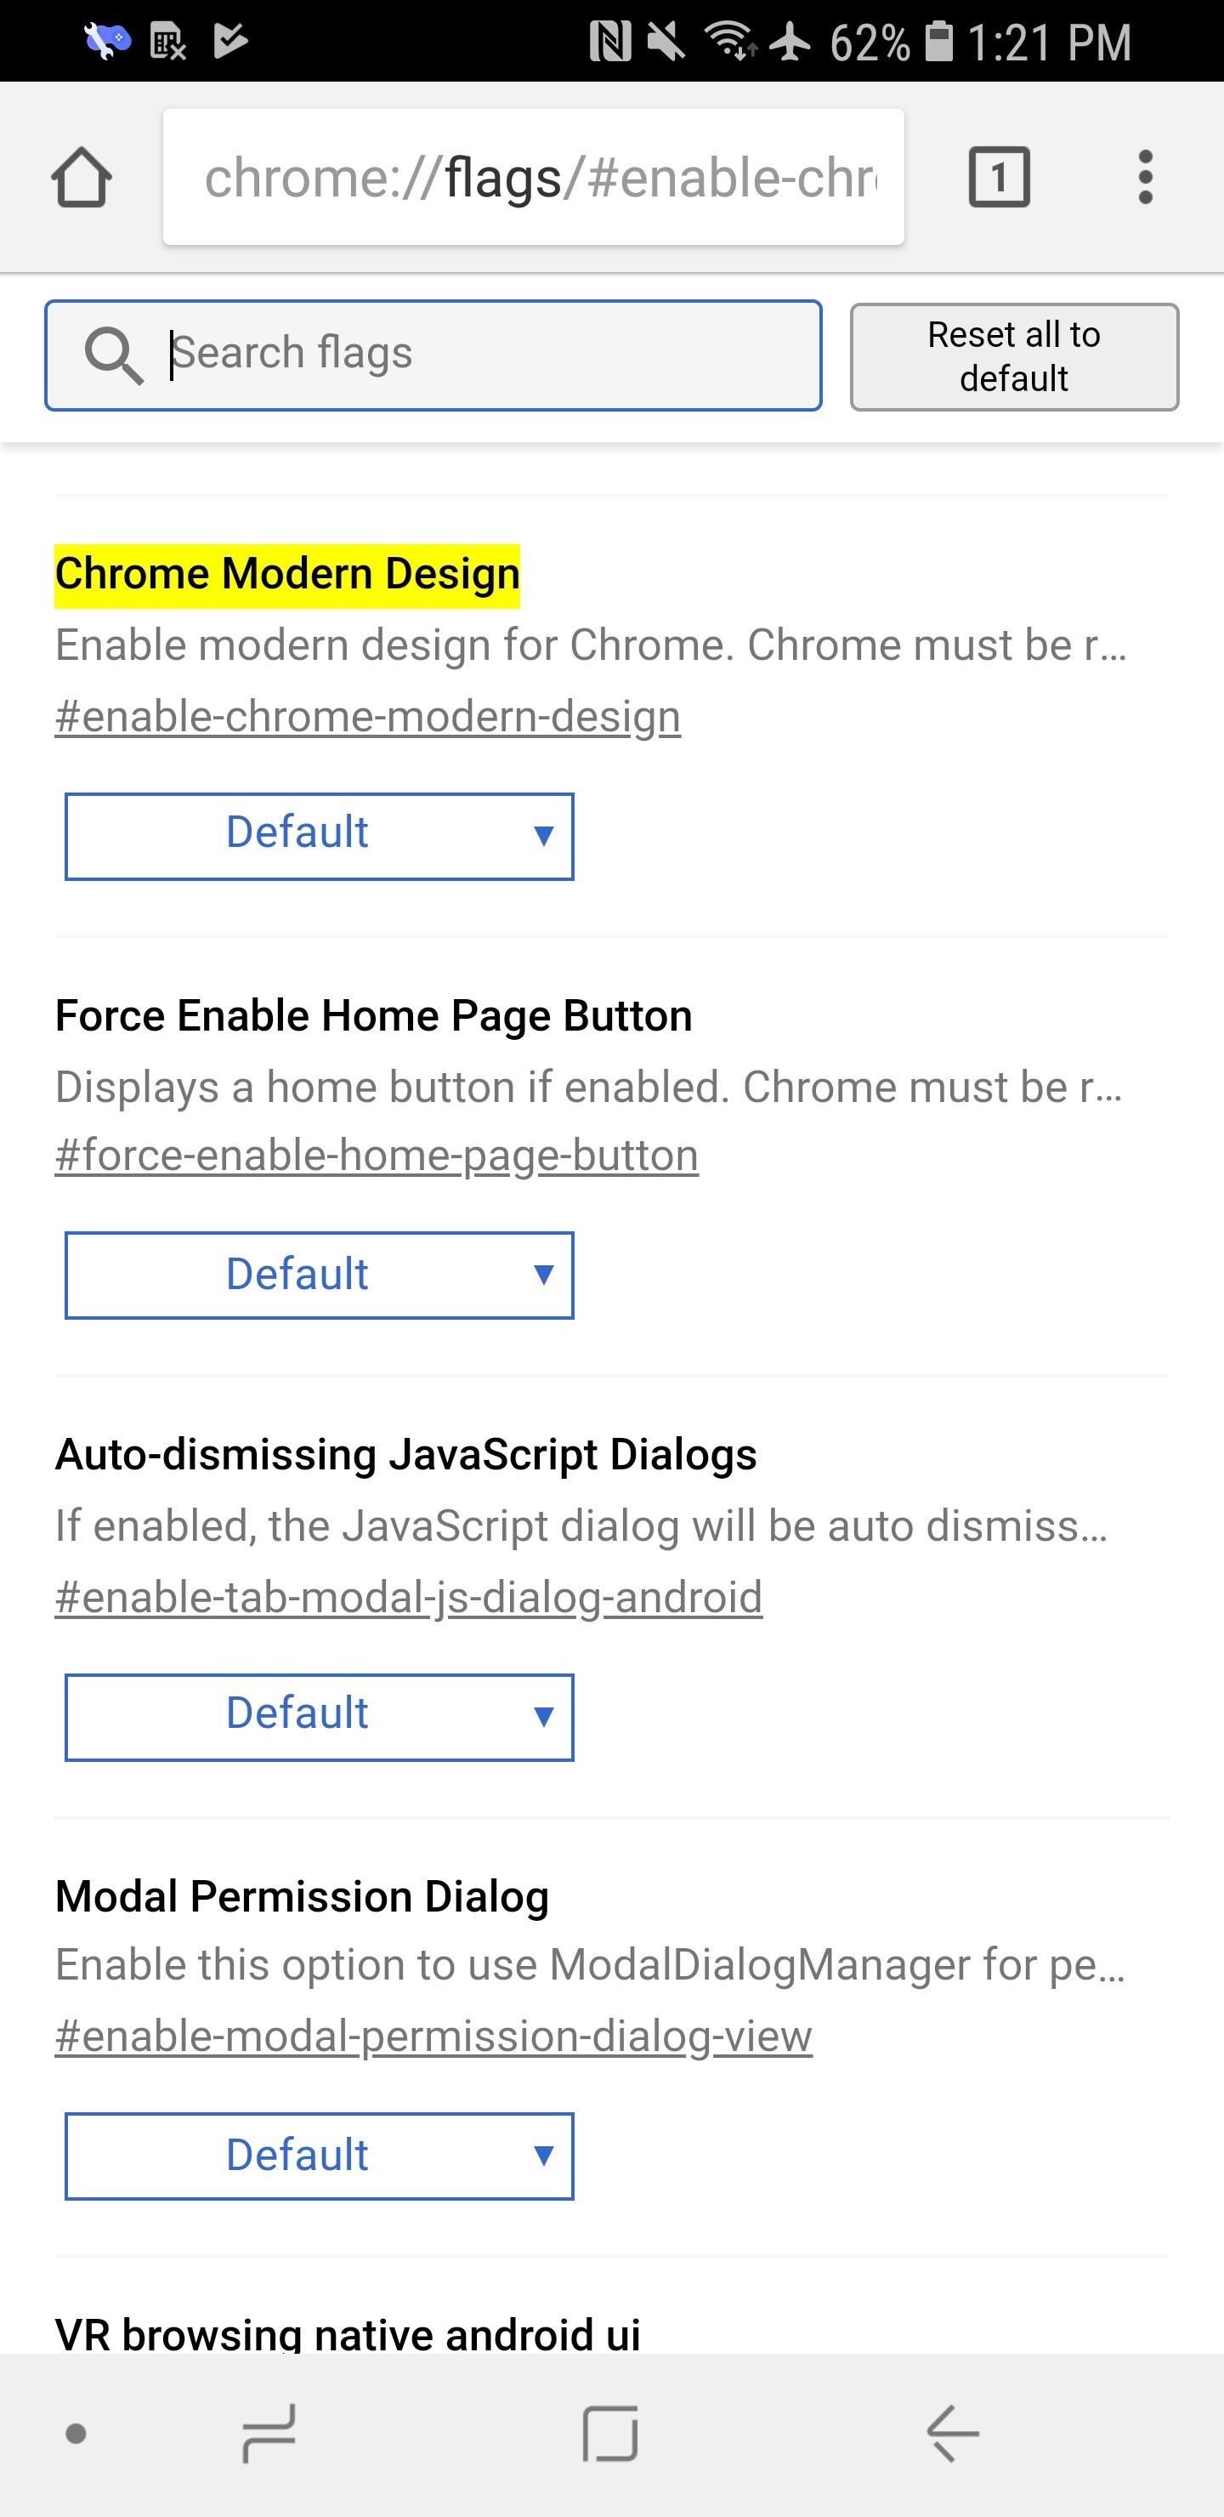Tap the home button in the navigation bar
Screen dimensions: 1224x2517
(610, 2433)
